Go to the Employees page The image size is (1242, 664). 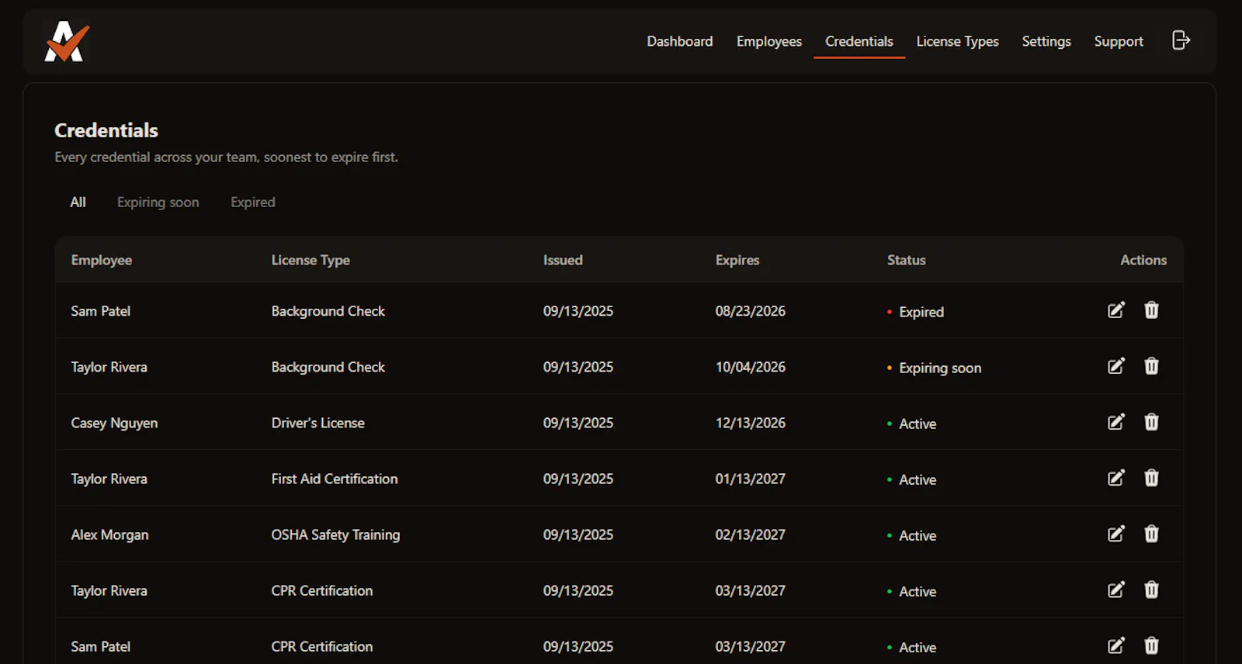coord(769,41)
